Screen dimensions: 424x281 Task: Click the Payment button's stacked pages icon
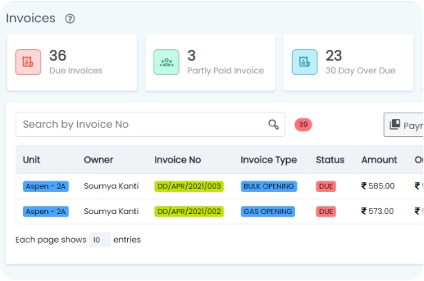[x=395, y=124]
